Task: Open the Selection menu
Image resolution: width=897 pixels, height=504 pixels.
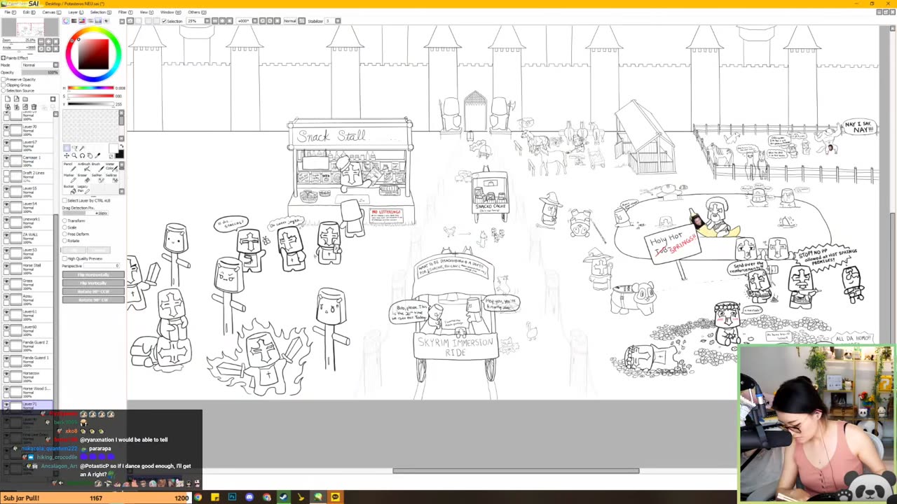Action: (x=100, y=12)
